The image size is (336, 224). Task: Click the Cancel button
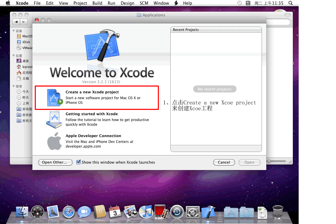point(224,162)
